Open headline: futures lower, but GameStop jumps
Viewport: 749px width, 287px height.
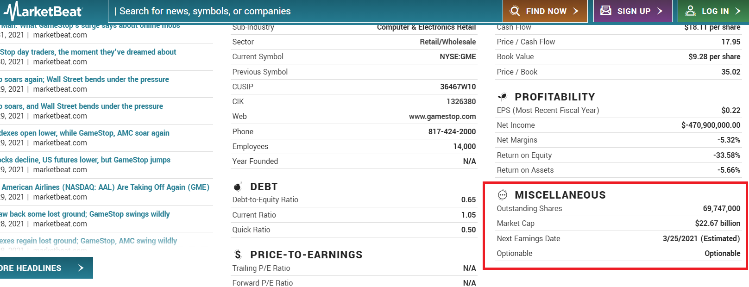(x=85, y=160)
